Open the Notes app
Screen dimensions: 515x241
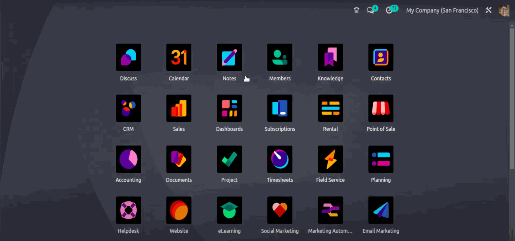pyautogui.click(x=229, y=57)
